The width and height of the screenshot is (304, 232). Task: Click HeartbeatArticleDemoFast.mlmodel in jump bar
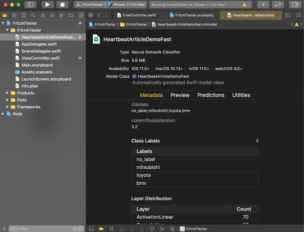[184, 24]
